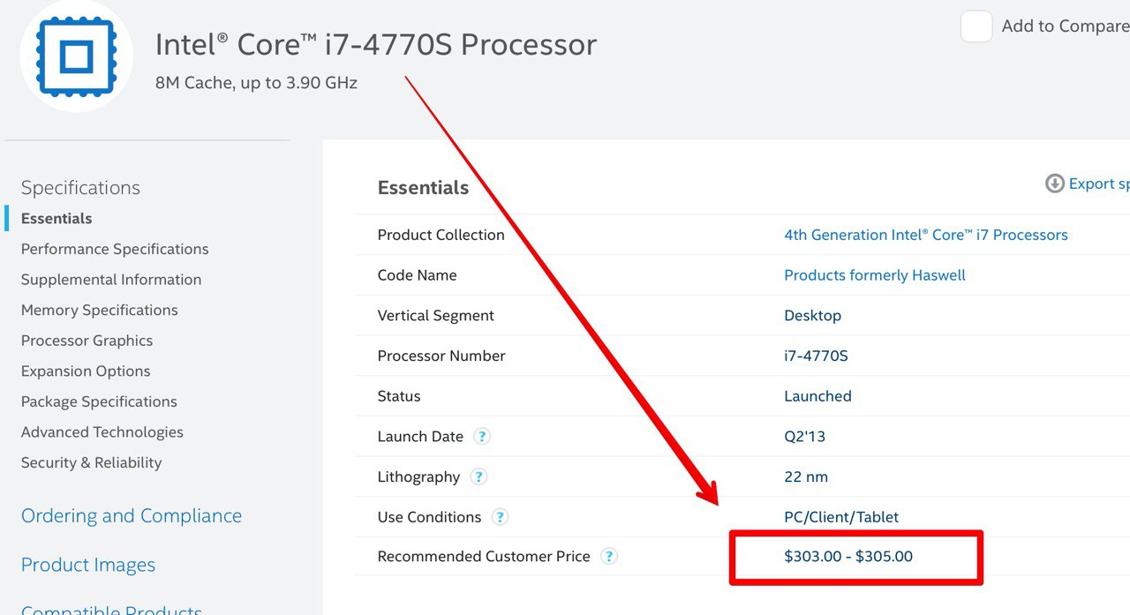Click the blue processor chip icon

click(x=76, y=57)
